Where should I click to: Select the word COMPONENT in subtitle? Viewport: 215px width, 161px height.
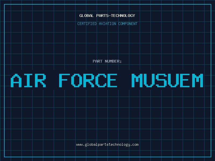(128, 24)
